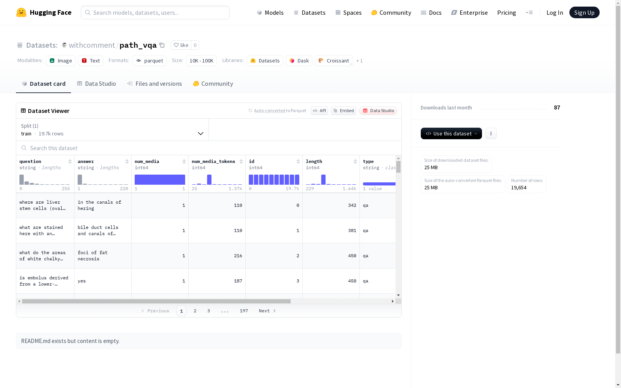Open the Enterprise menu item

pos(470,12)
